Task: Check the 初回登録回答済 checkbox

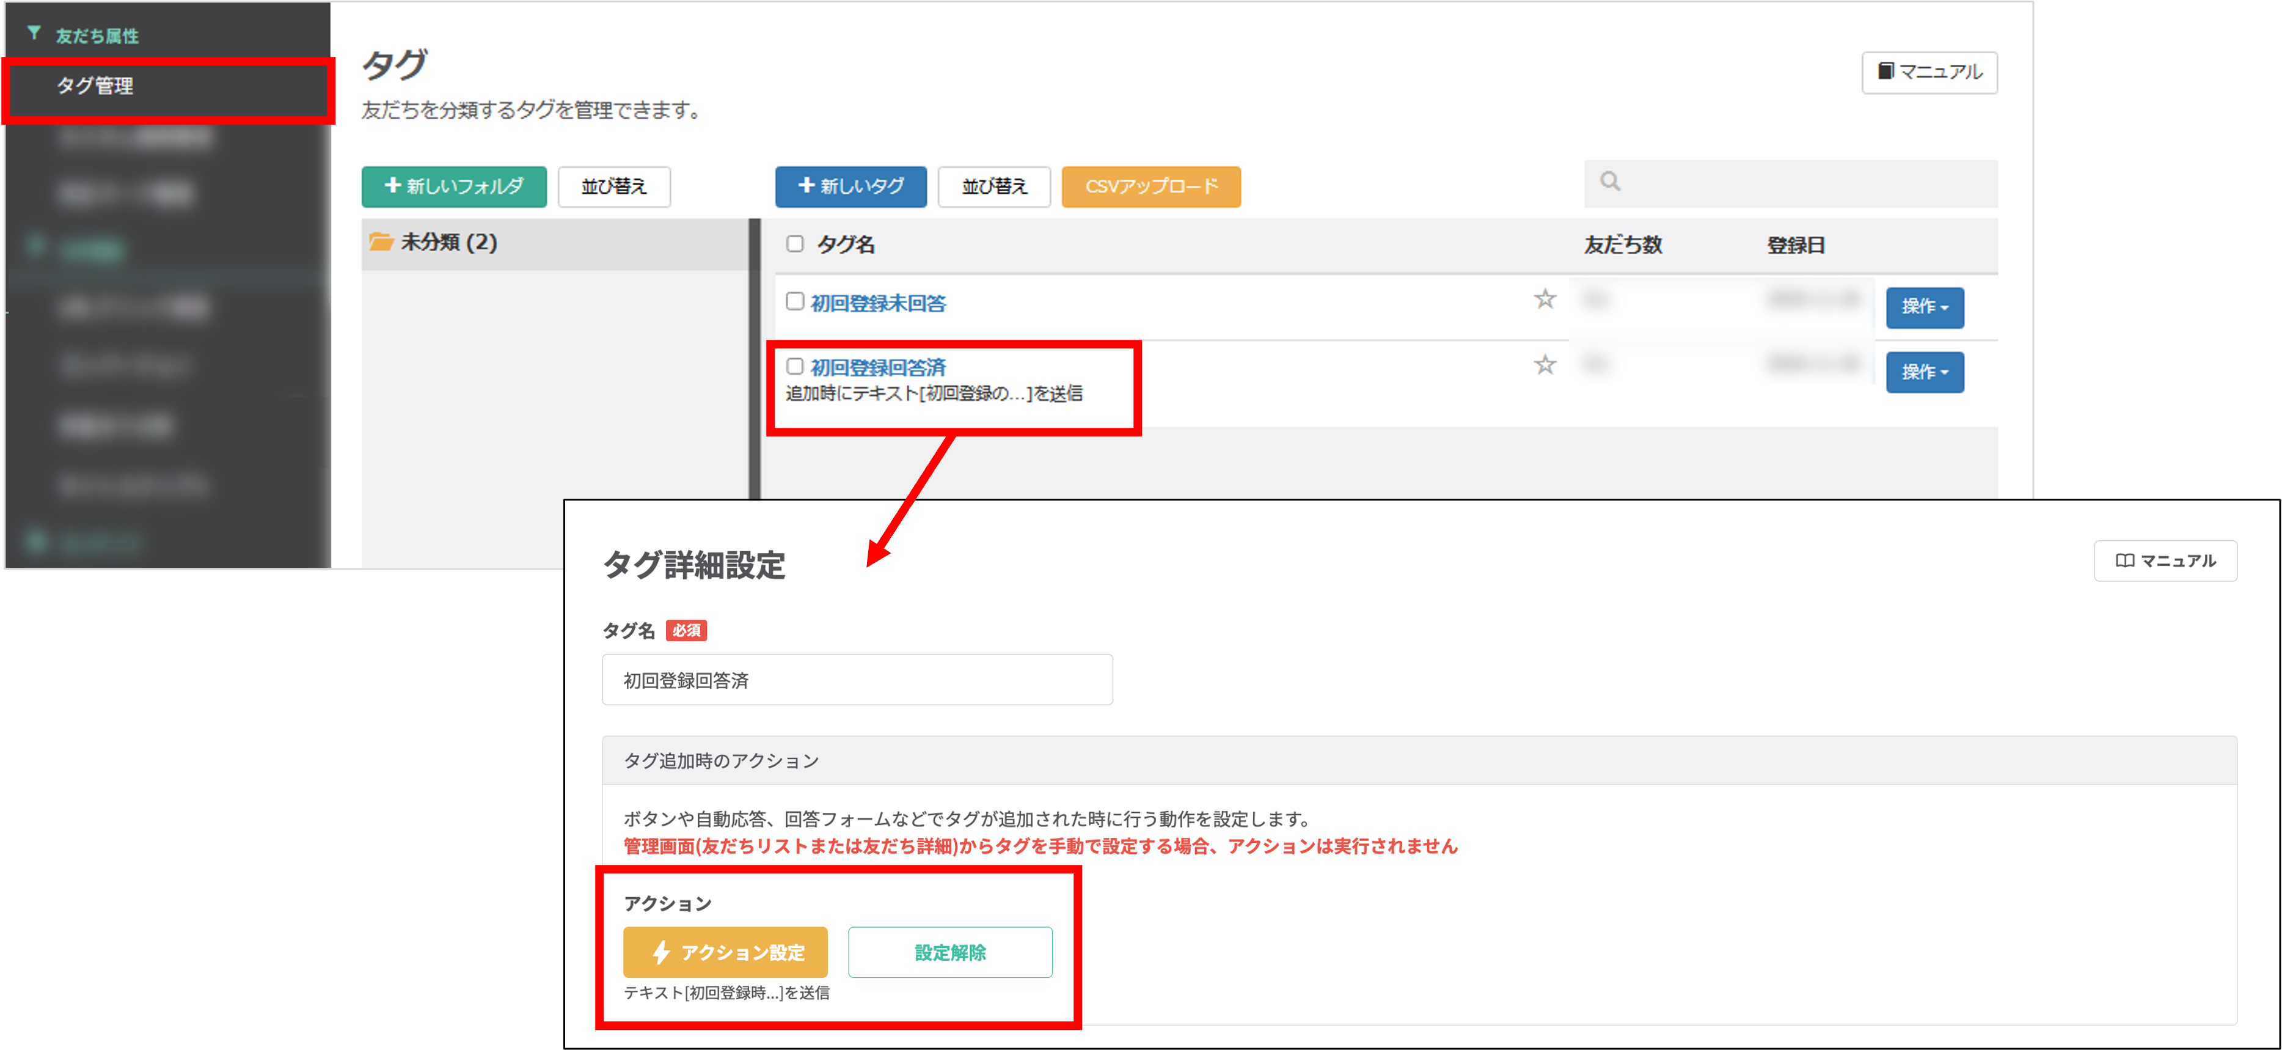Action: [795, 366]
